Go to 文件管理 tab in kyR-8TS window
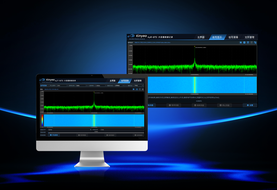The image size is (277, 190). 249,37
